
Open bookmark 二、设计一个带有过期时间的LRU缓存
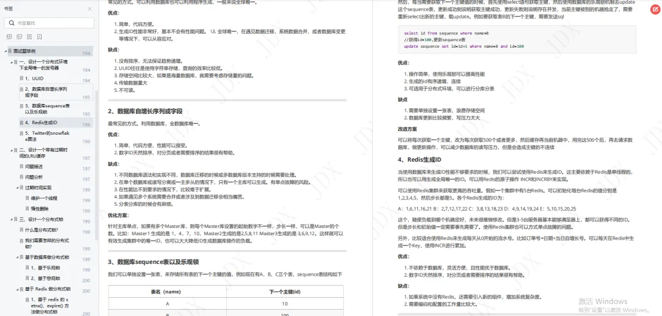pyautogui.click(x=43, y=152)
